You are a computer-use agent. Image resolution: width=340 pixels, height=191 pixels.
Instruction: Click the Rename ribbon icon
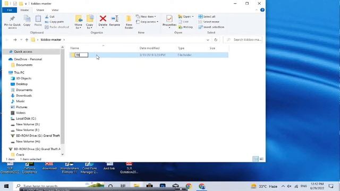(x=115, y=21)
